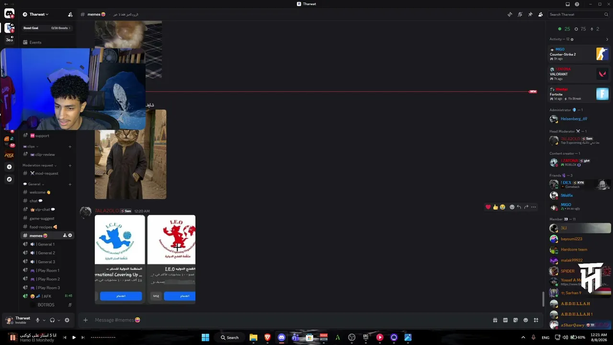This screenshot has height=345, width=613.
Task: Add channel to Moderation request category
Action: 70,165
